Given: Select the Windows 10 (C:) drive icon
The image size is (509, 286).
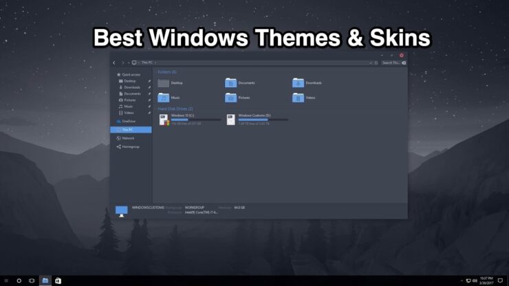Looking at the screenshot, I should (x=164, y=120).
